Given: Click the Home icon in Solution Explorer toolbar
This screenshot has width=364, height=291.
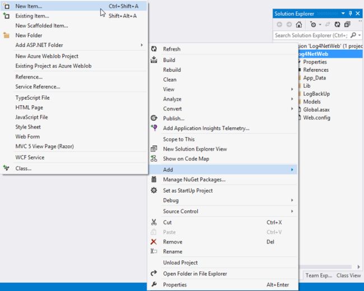Looking at the screenshot, I should click(x=299, y=24).
